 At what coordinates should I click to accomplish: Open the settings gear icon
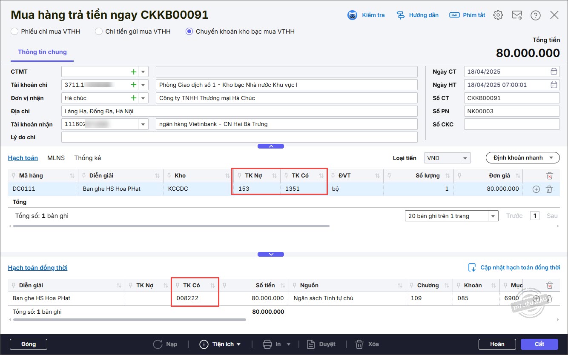click(498, 15)
